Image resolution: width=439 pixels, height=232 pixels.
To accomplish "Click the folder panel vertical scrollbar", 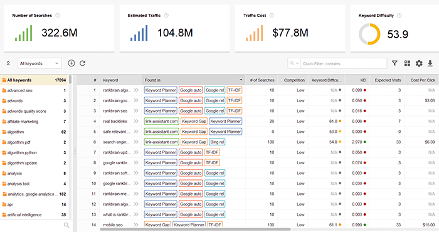I will [70, 80].
